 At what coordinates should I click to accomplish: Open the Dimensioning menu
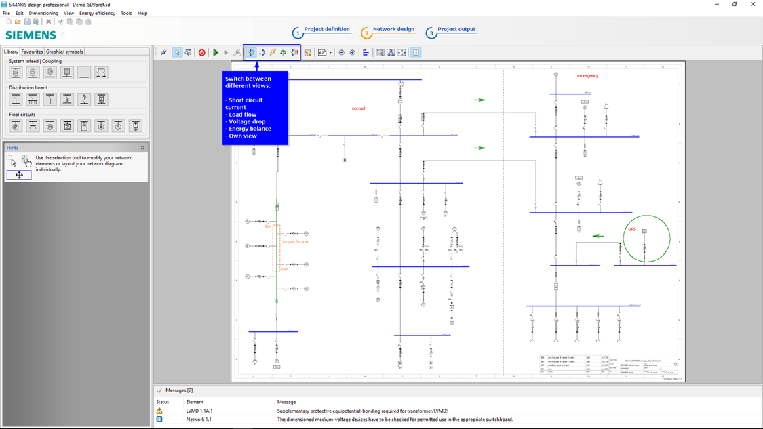[x=43, y=13]
